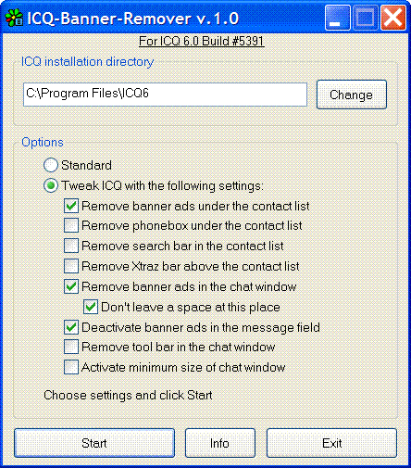Viewport: 411px width, 468px height.
Task: Focus the ICQ installation directory text field
Action: (165, 95)
